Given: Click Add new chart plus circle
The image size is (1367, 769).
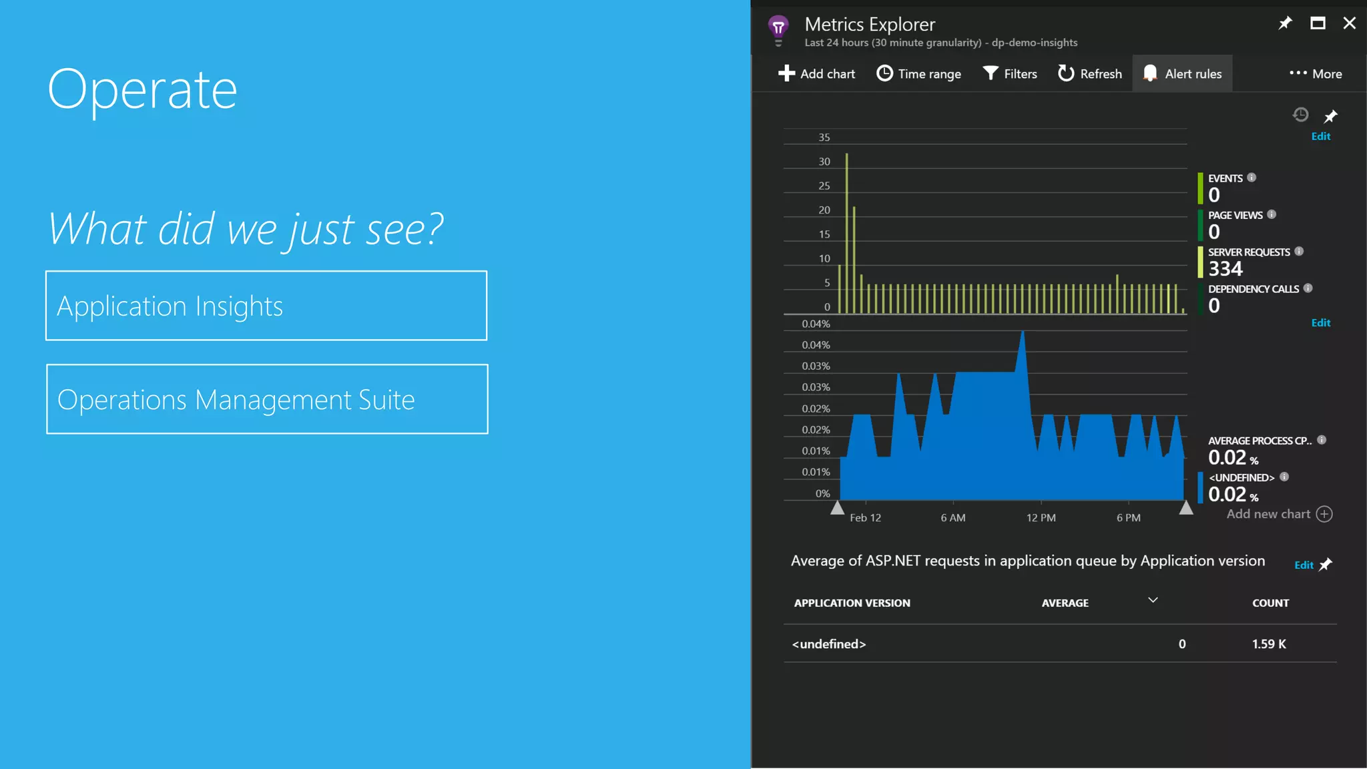Looking at the screenshot, I should [1324, 514].
